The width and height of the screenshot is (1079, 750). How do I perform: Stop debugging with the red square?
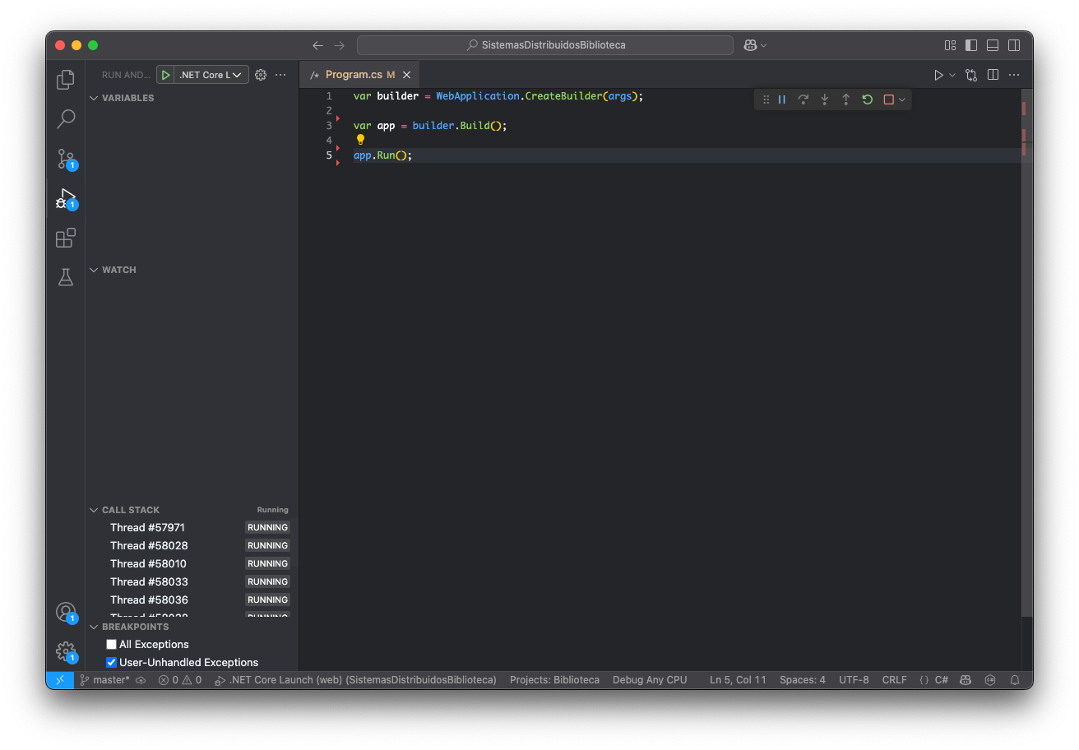coord(888,100)
